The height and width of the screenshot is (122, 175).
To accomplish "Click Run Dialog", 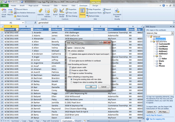I will [72, 16].
